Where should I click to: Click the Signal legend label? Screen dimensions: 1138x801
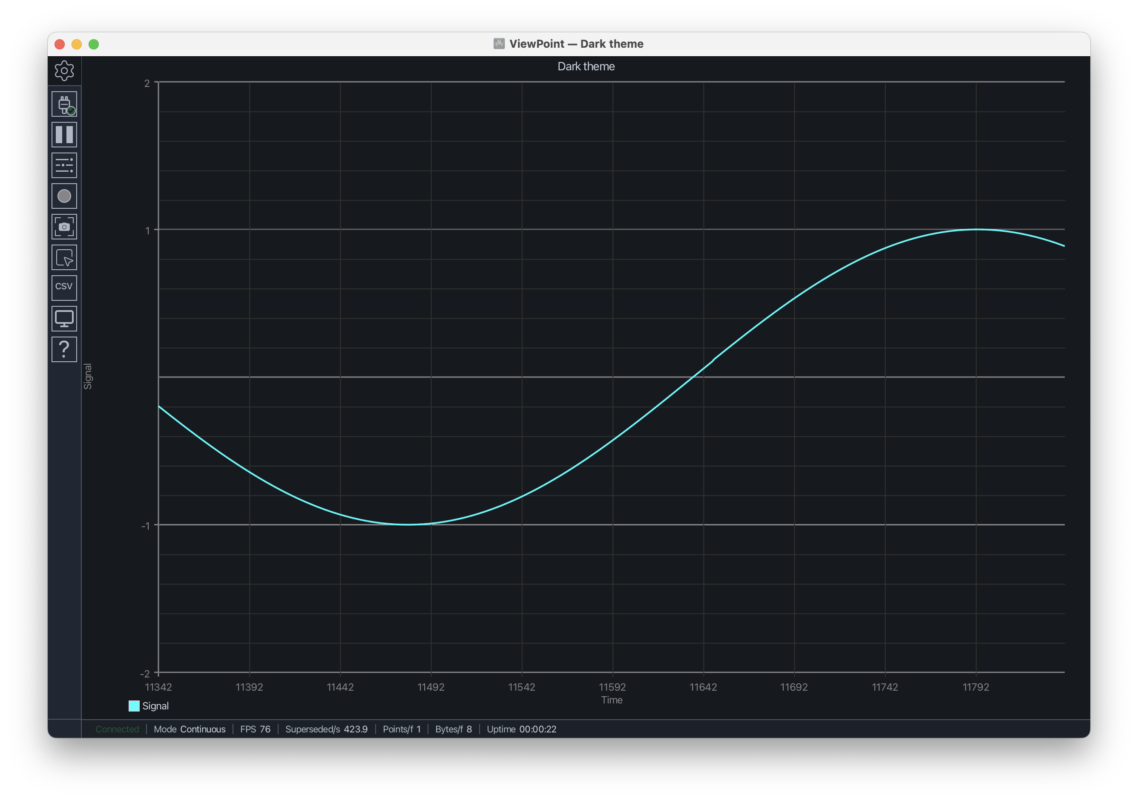155,706
